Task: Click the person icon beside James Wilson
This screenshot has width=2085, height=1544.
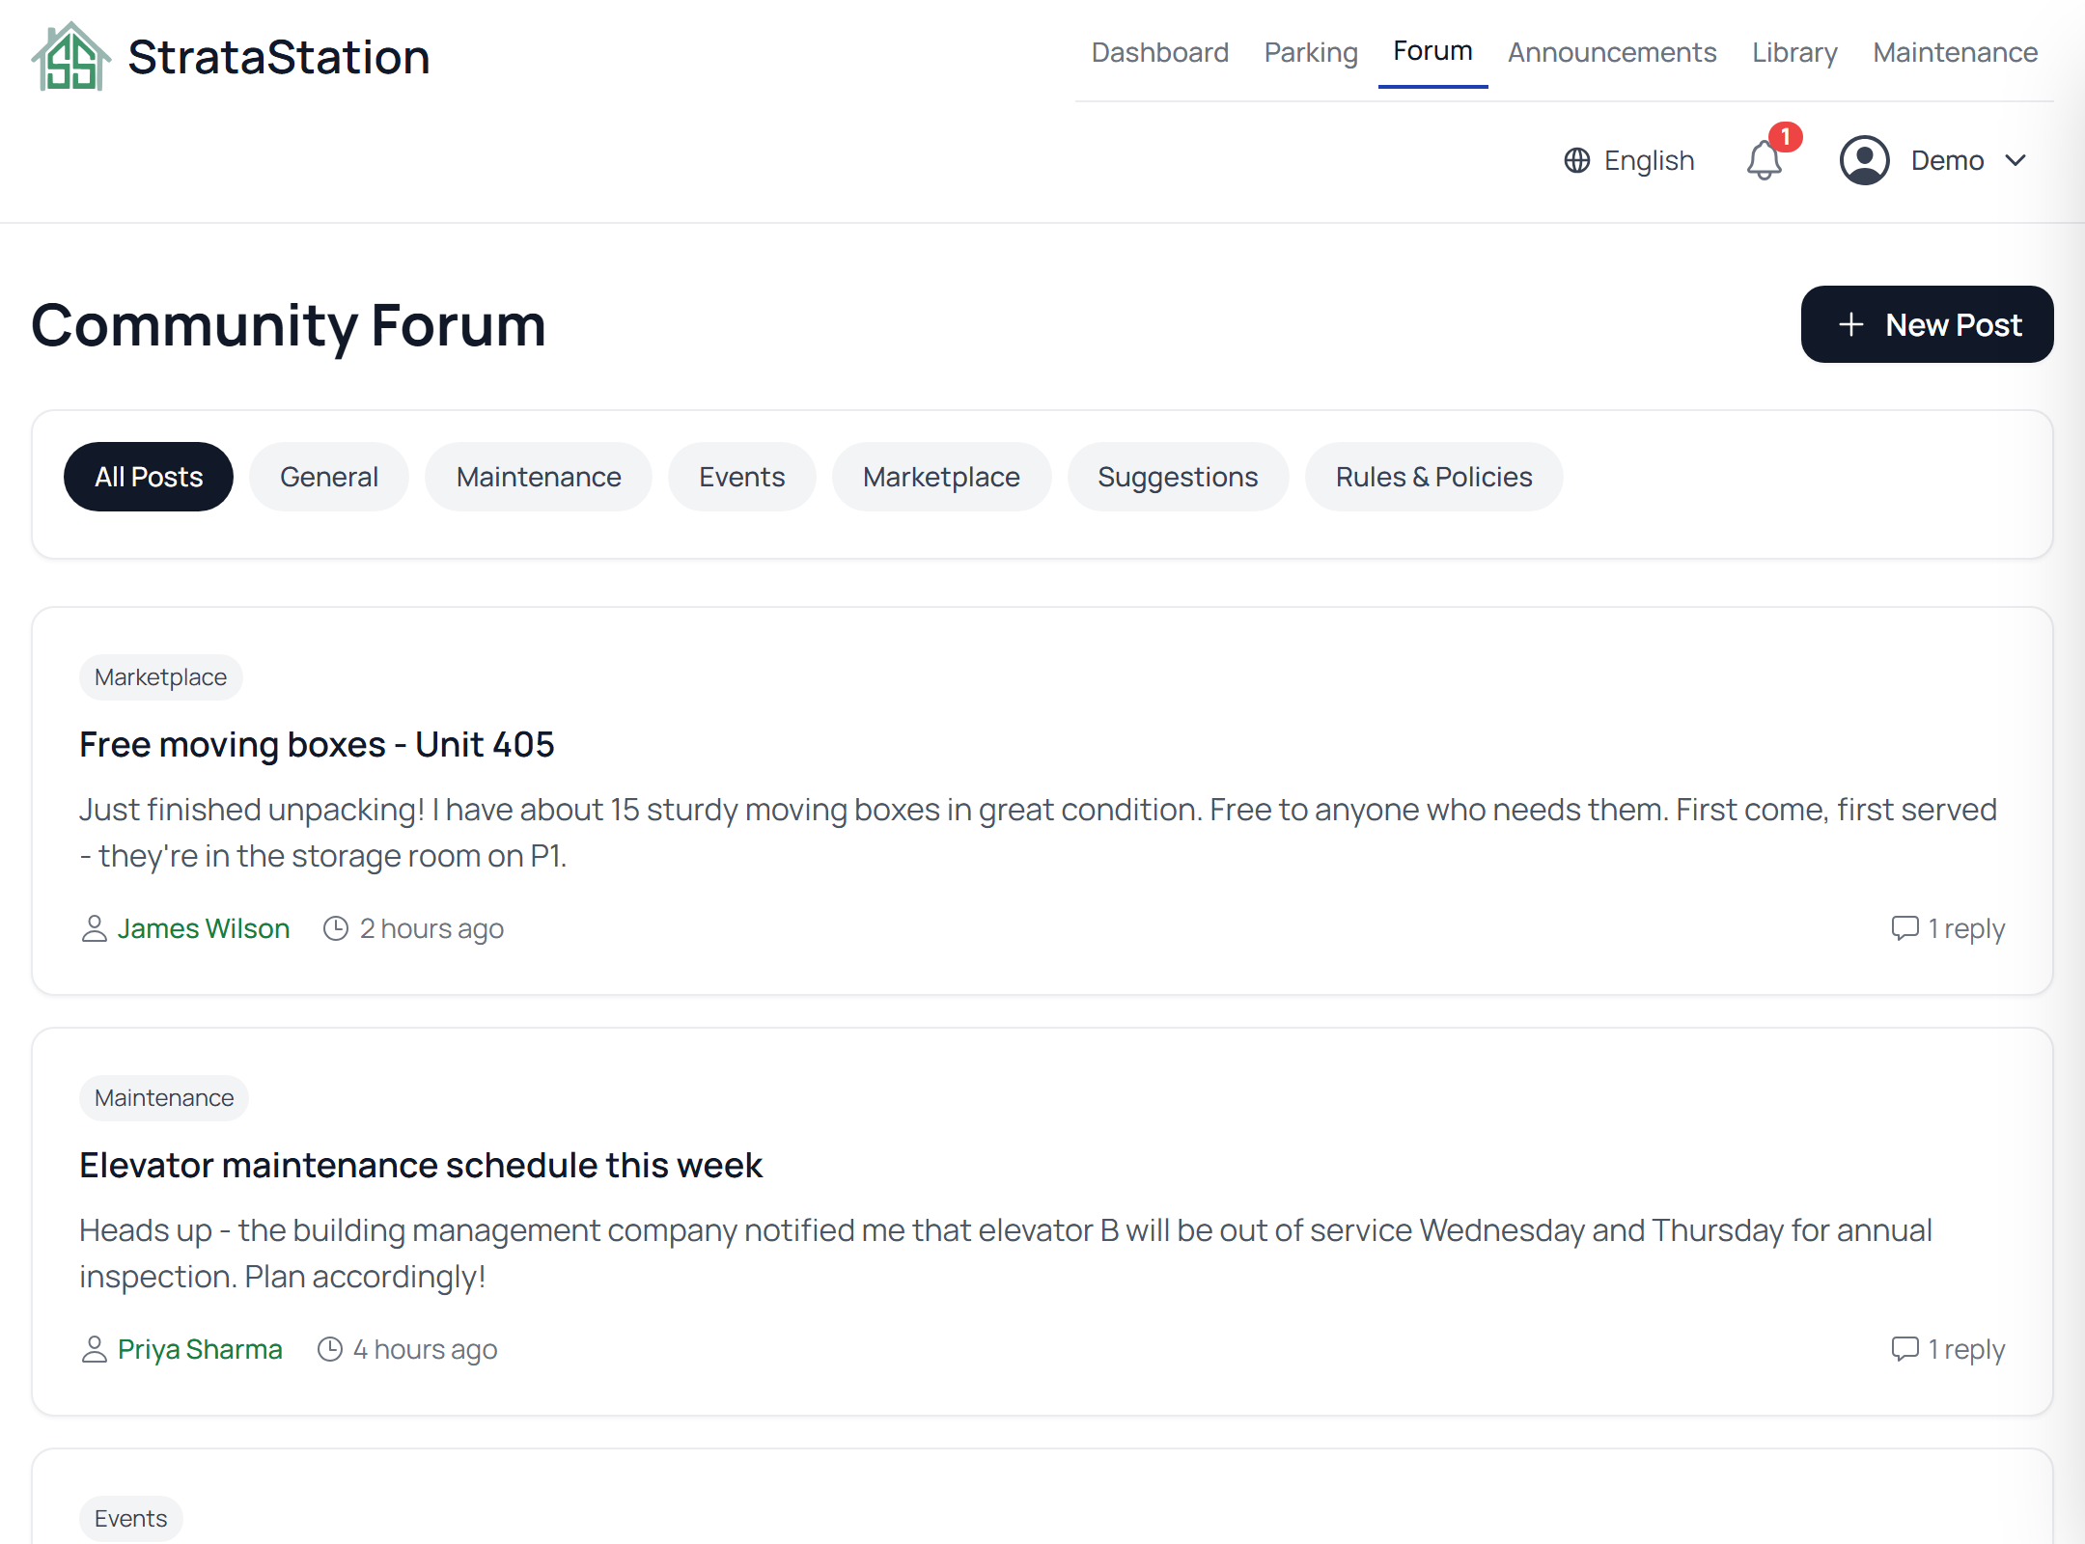Action: click(94, 928)
